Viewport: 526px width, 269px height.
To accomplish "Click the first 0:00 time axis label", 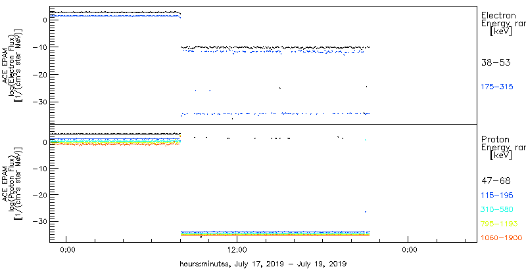I will click(68, 249).
